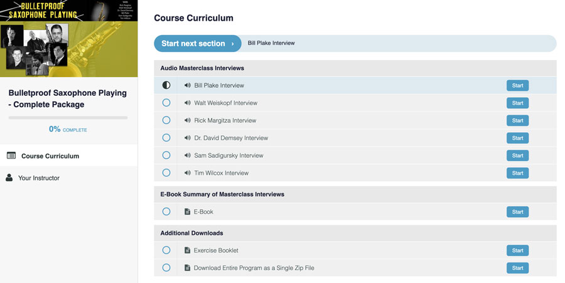The image size is (565, 283).
Task: Mark the E-Book completion circle
Action: tap(166, 212)
